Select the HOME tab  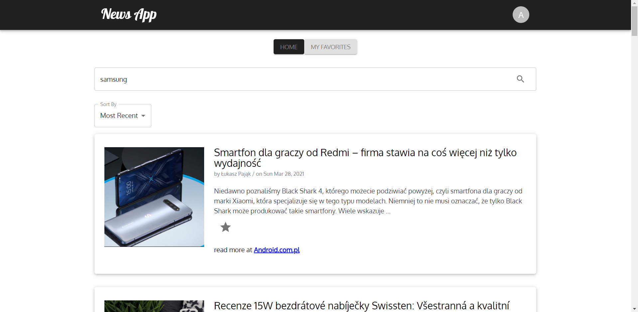point(289,47)
